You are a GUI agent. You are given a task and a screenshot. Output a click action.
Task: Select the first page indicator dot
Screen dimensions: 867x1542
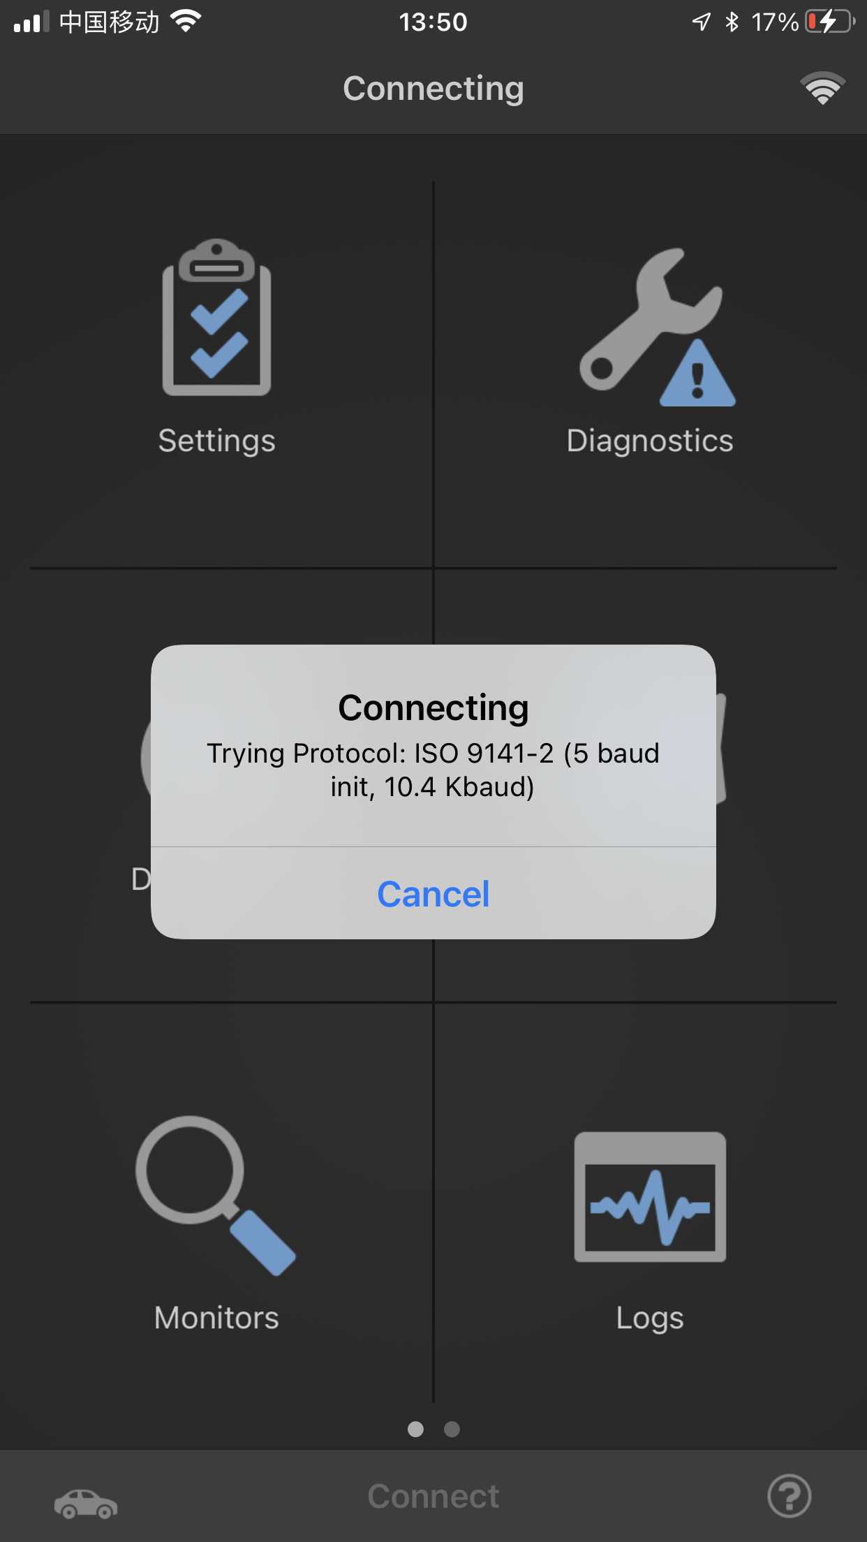[x=415, y=1430]
